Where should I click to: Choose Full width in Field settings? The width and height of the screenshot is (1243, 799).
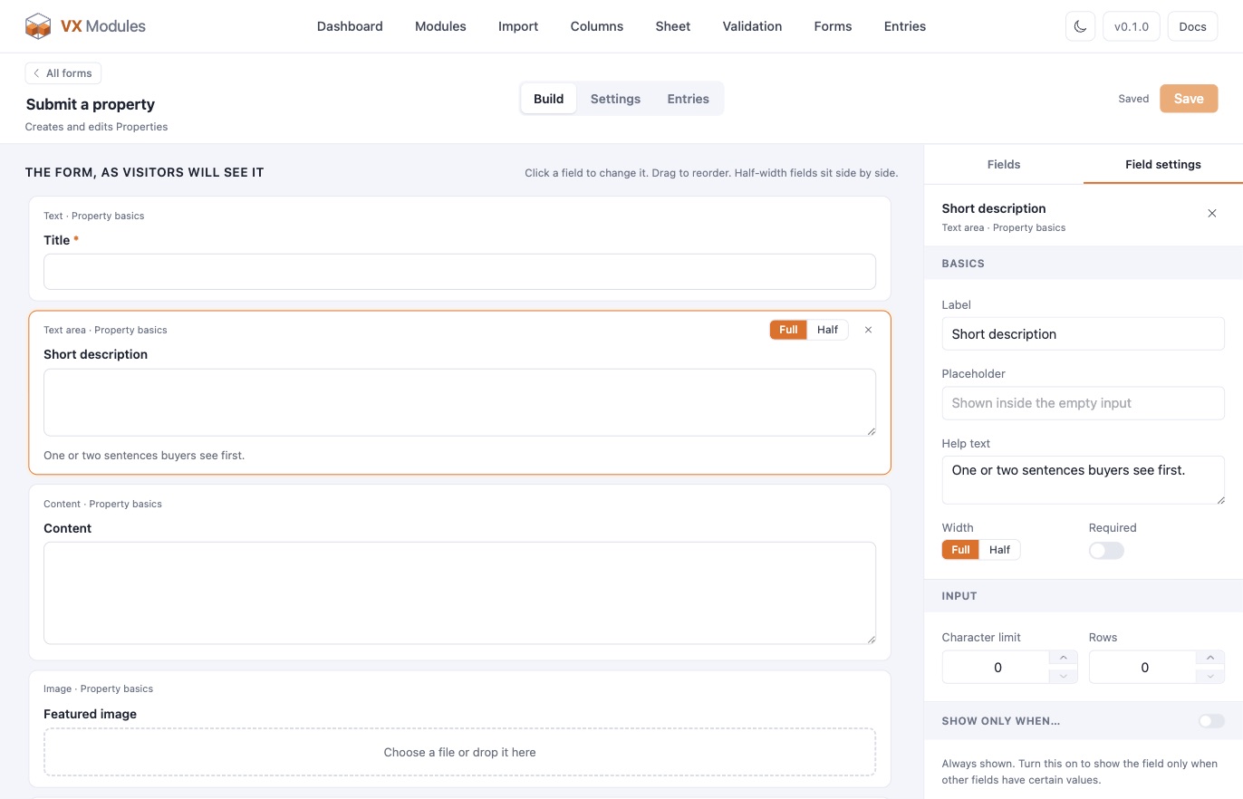click(960, 550)
